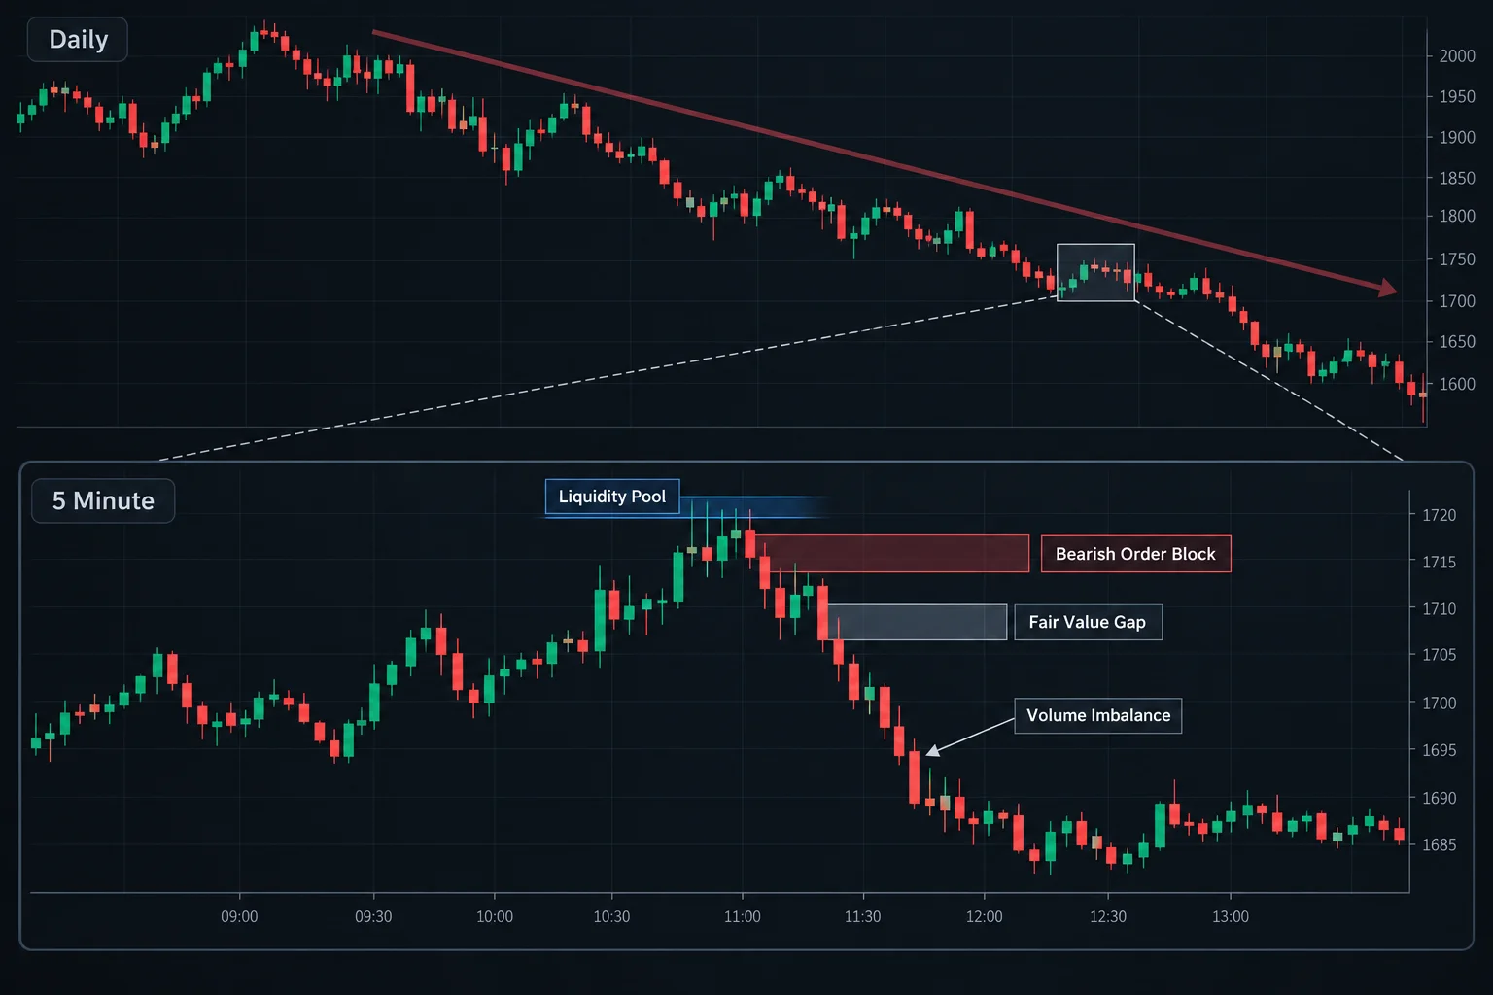This screenshot has height=995, width=1493.
Task: Click the 10:30 time axis label
Action: (x=611, y=917)
